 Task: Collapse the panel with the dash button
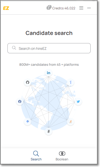point(89,8)
